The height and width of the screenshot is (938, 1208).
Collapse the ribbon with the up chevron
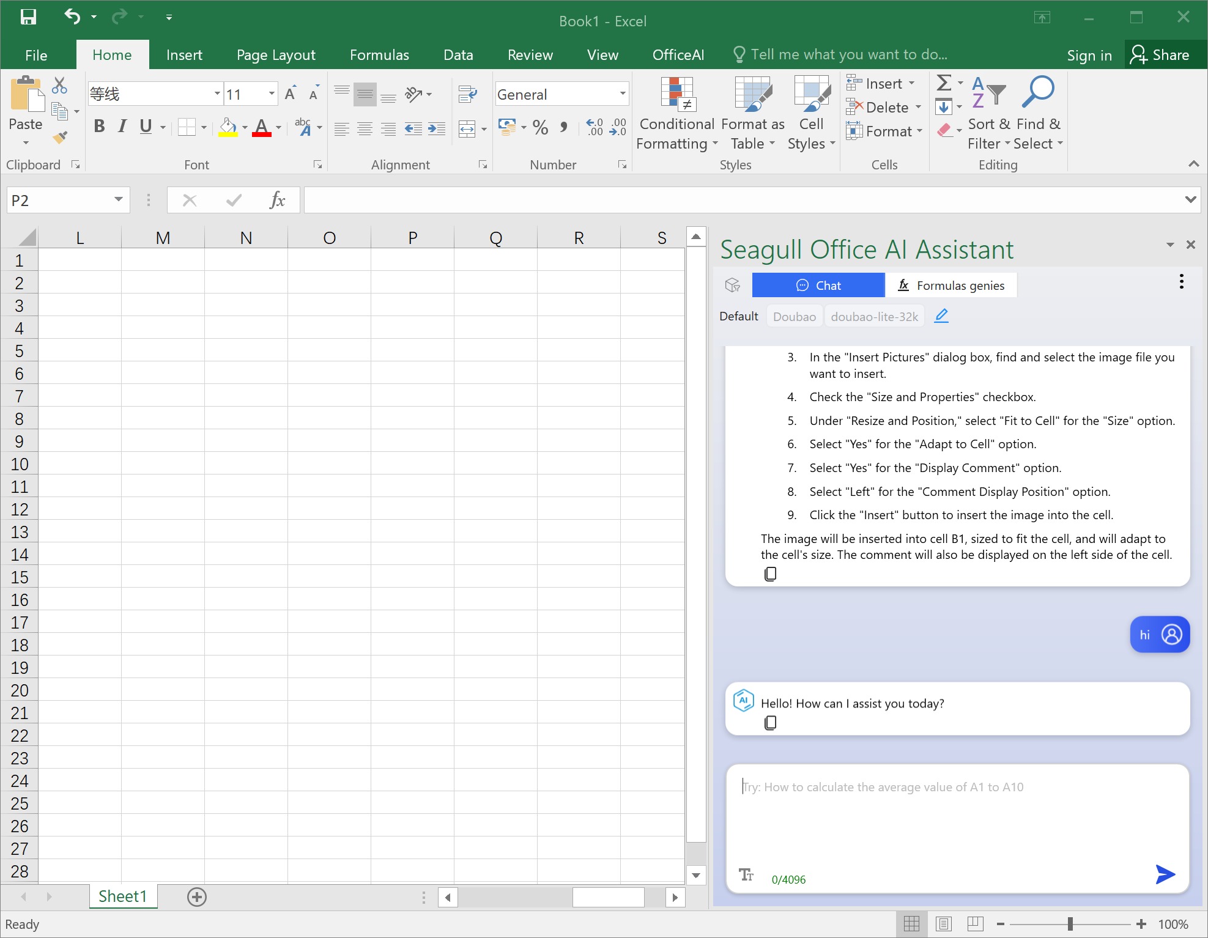(x=1193, y=163)
